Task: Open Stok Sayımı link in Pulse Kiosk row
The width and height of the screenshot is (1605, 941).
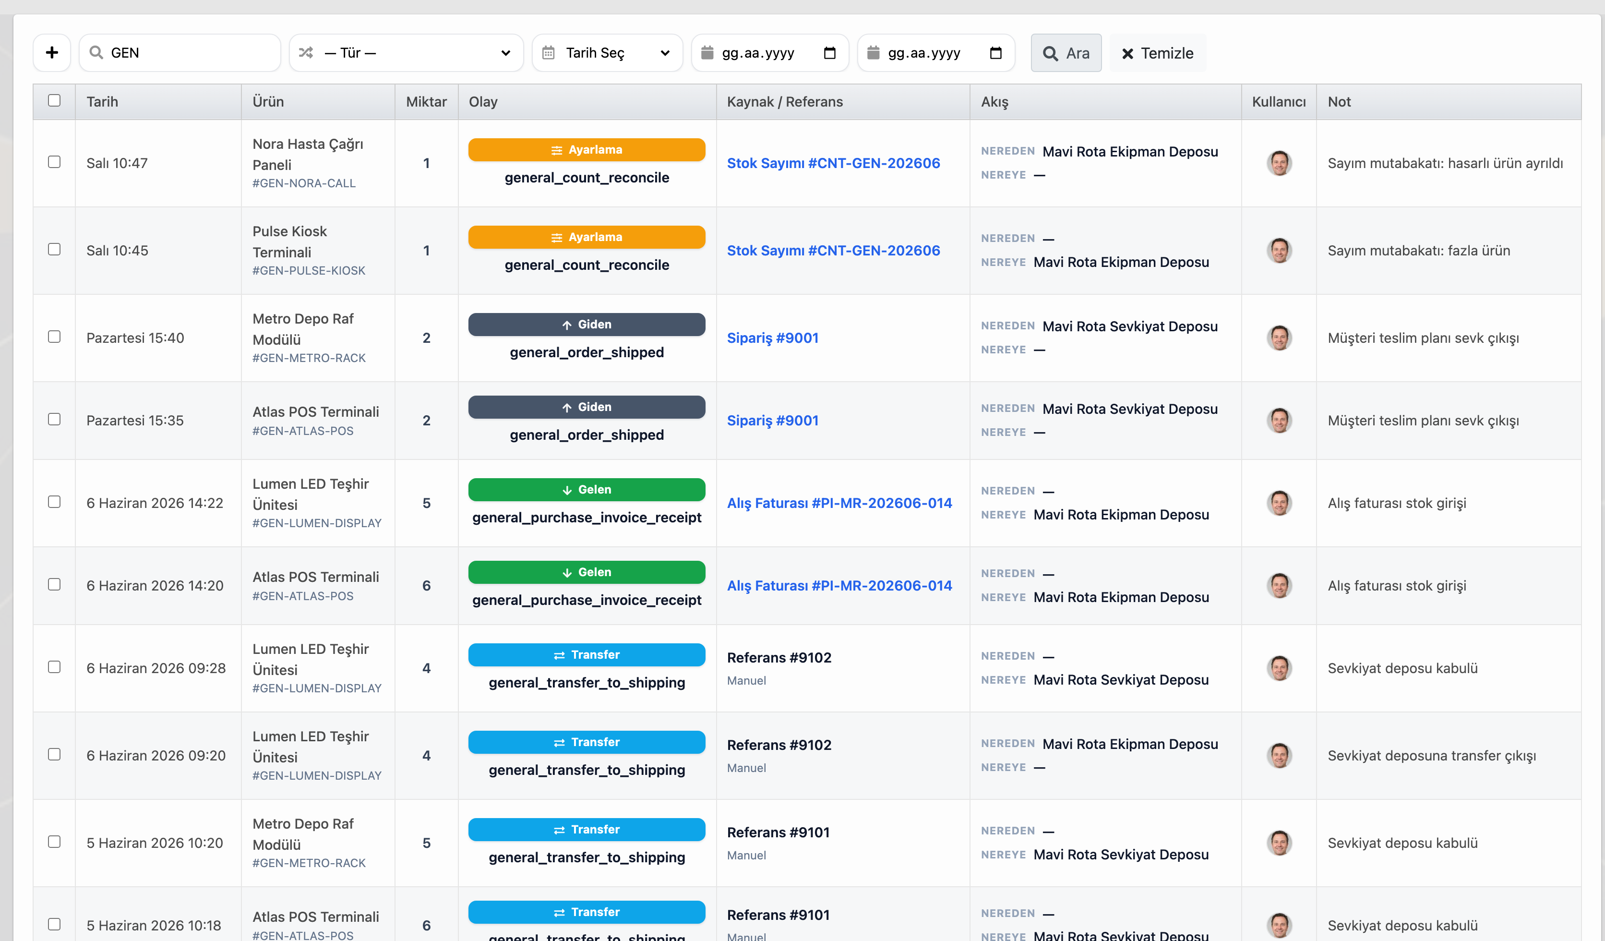Action: pos(833,251)
